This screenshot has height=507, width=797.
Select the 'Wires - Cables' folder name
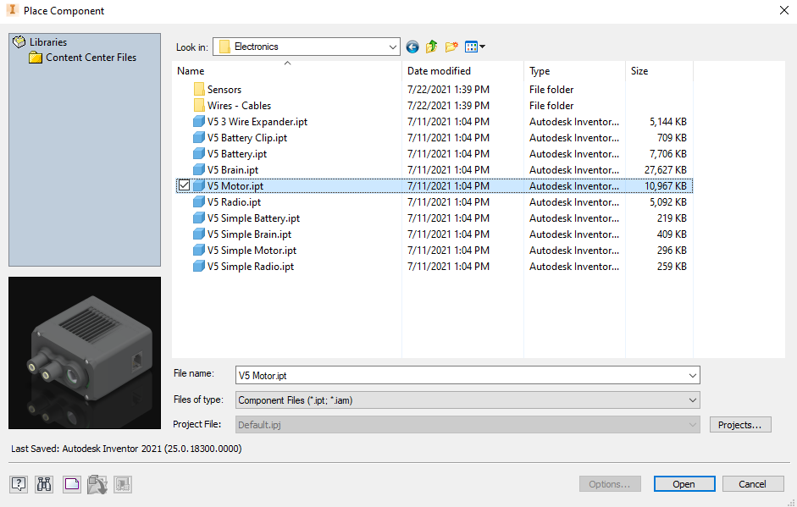(x=240, y=106)
